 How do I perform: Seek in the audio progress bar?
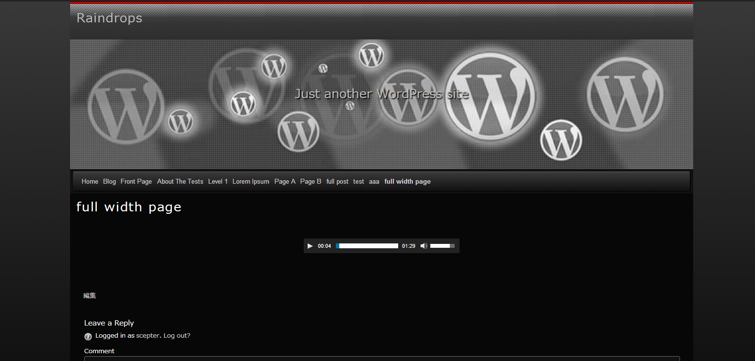[367, 246]
